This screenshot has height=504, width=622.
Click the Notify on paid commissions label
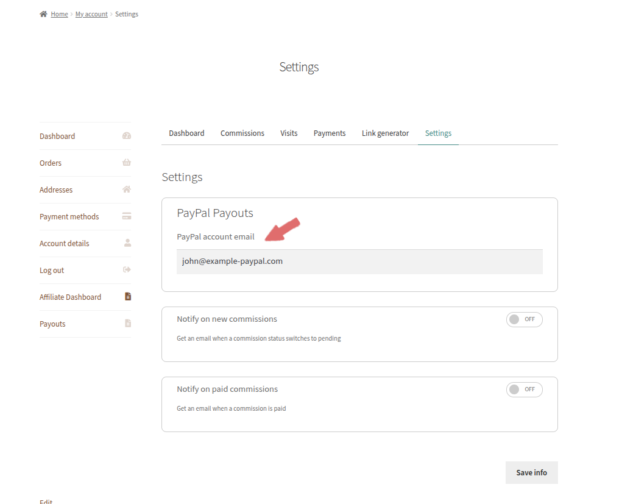pyautogui.click(x=227, y=389)
